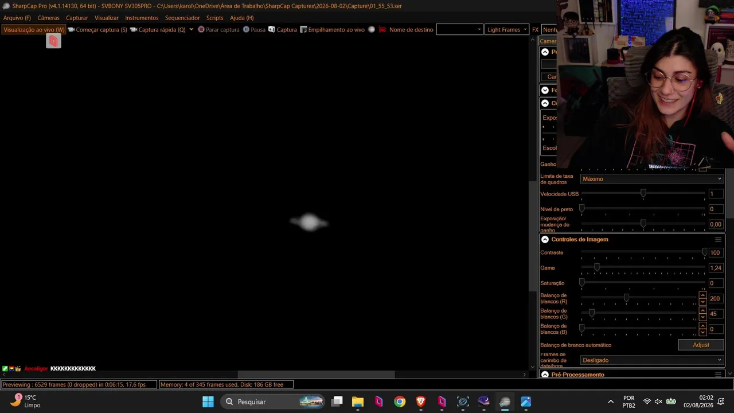Click the Adjust auto white balance button

[701, 345]
